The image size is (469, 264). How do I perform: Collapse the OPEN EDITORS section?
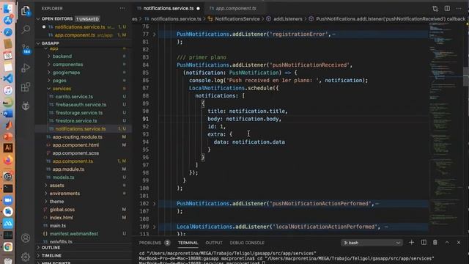click(x=57, y=19)
